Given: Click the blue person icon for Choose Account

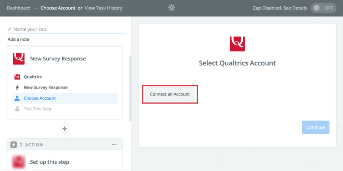Looking at the screenshot, I should coord(17,98).
